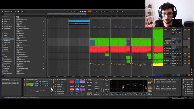Click the second locator marker in the arrangement
194x109 pixels.
click(x=69, y=19)
